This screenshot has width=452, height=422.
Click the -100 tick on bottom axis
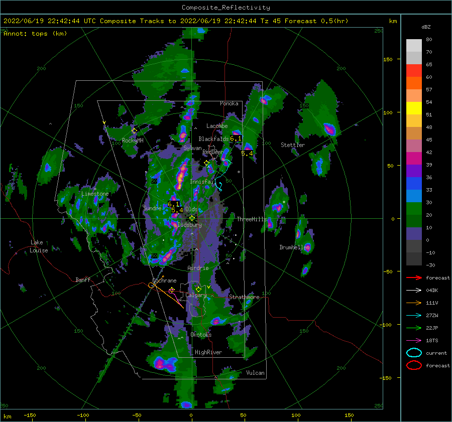(83, 415)
